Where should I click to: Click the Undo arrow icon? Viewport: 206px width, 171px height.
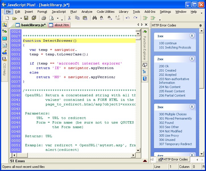click(128, 18)
